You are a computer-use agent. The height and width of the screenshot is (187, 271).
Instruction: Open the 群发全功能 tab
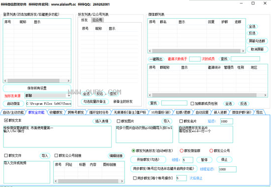36,112
